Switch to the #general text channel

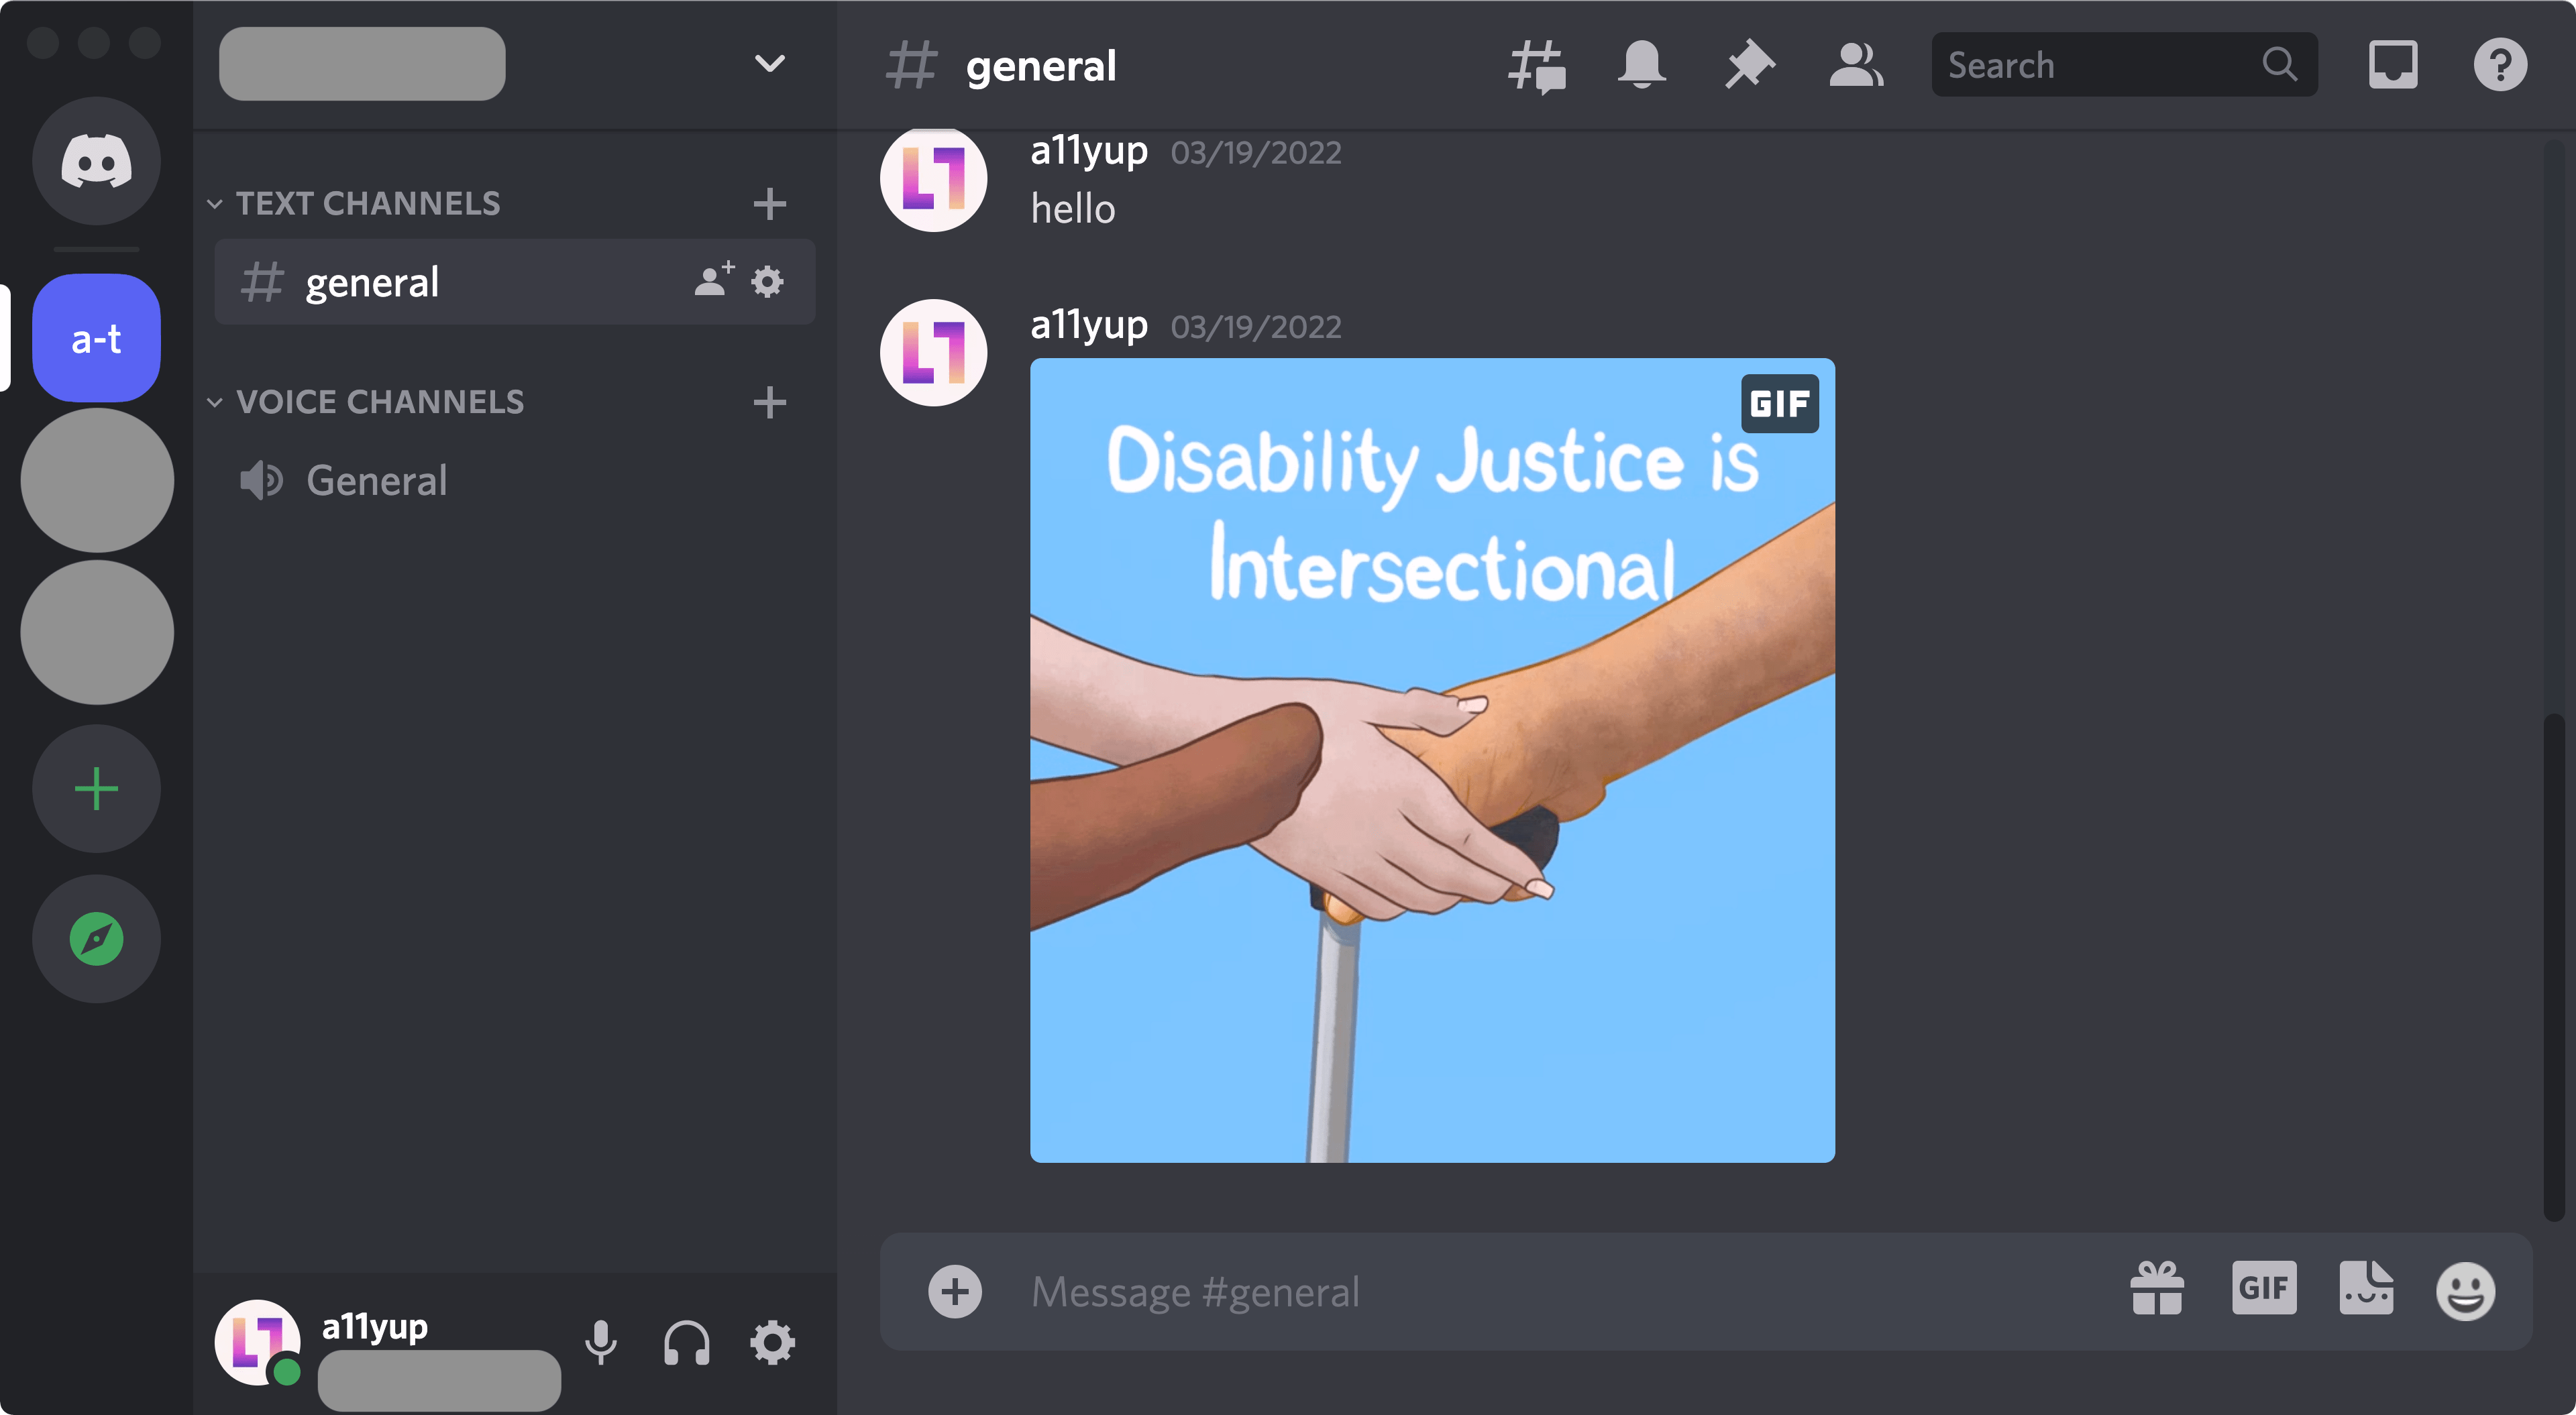pos(372,282)
